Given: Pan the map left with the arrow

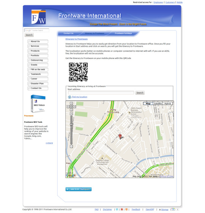Looking at the screenshot, I should pos(68,107).
